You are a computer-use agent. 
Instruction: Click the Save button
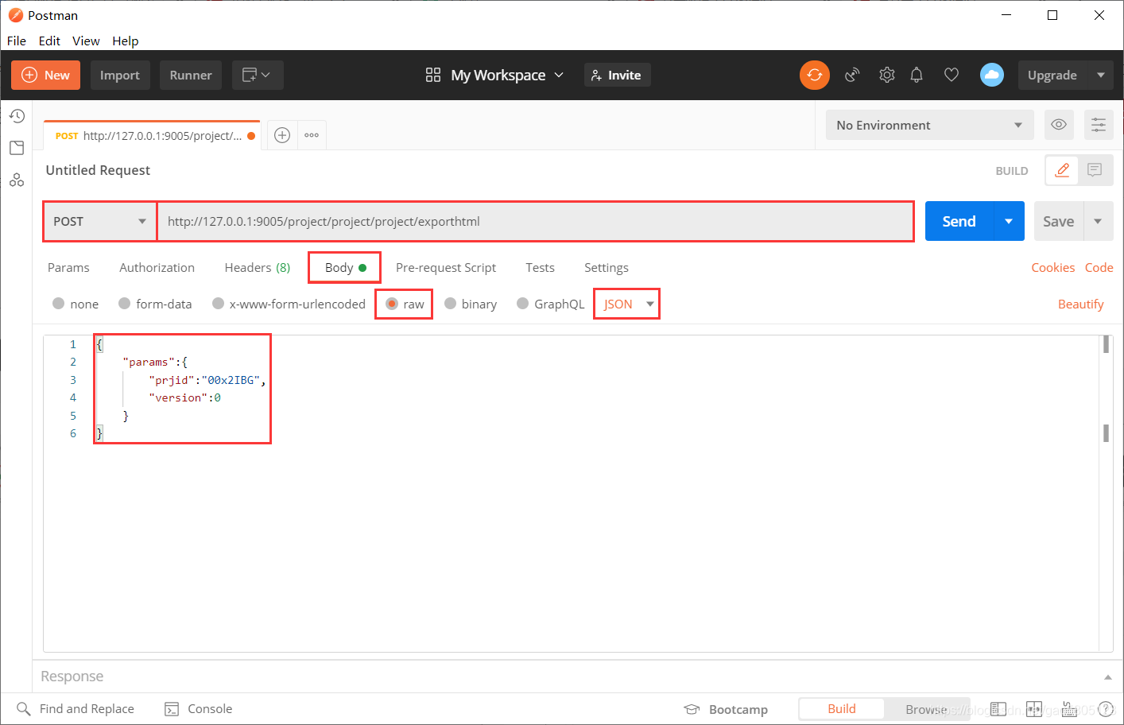coord(1058,221)
